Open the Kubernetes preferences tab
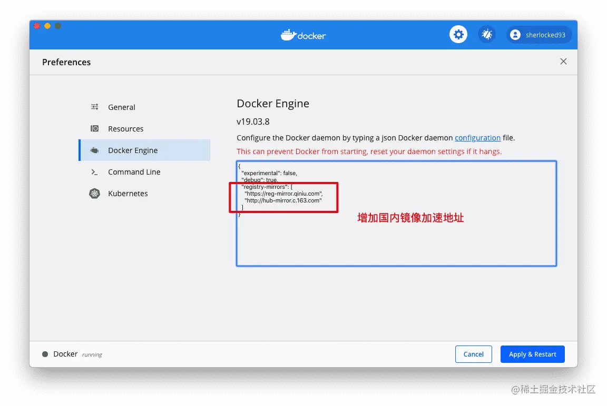This screenshot has height=406, width=607. click(x=144, y=194)
